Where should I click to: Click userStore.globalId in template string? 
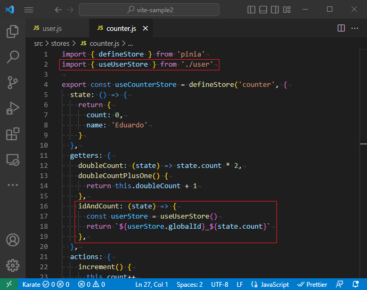pyautogui.click(x=164, y=226)
